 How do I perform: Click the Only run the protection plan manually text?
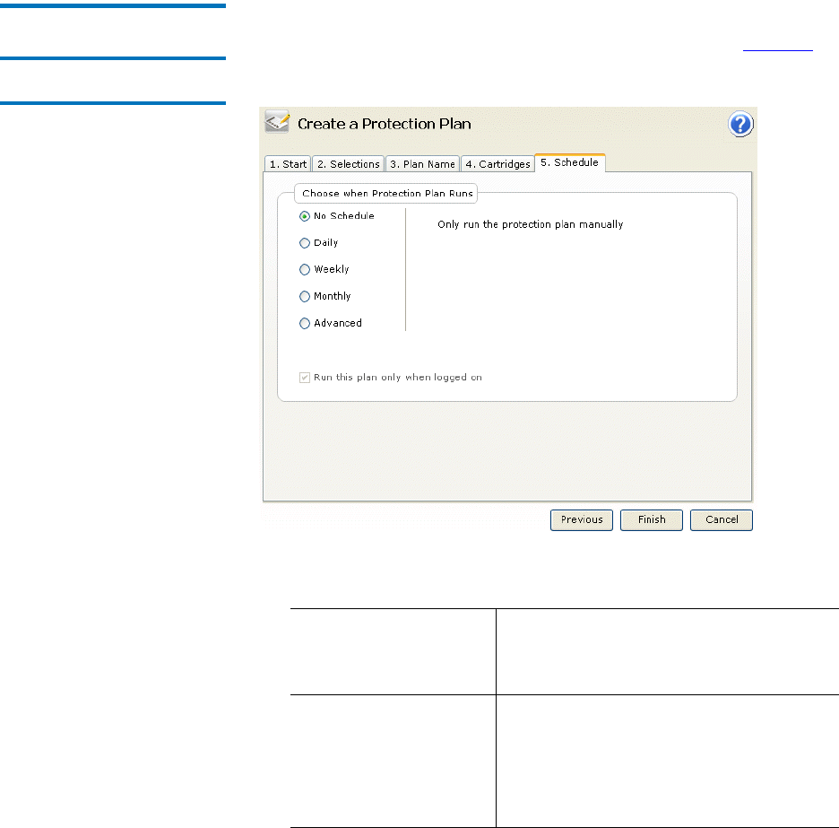530,224
